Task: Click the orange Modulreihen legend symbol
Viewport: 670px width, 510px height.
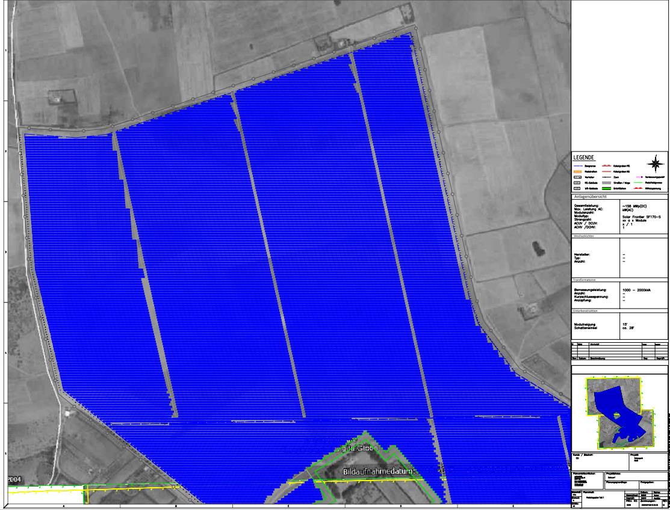Action: tap(578, 171)
